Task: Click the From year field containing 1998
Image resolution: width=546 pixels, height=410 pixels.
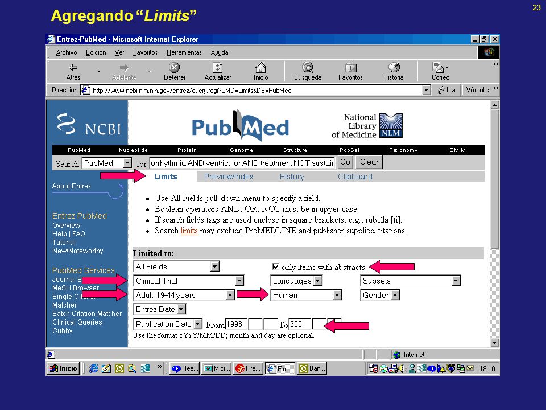Action: [x=236, y=324]
